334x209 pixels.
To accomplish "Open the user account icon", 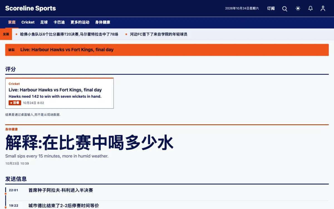I will click(323, 8).
